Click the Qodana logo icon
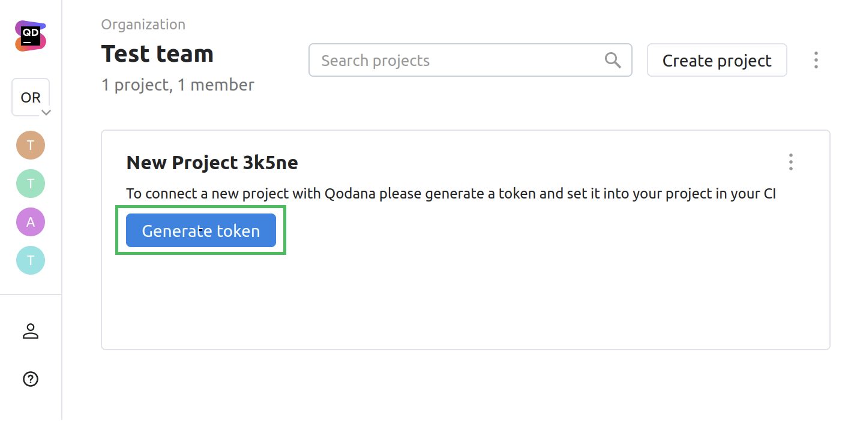This screenshot has height=421, width=848. (31, 37)
